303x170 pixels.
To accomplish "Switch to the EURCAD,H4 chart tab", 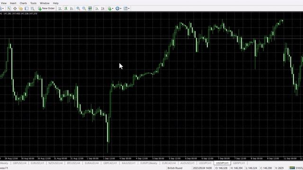I will [169, 163].
